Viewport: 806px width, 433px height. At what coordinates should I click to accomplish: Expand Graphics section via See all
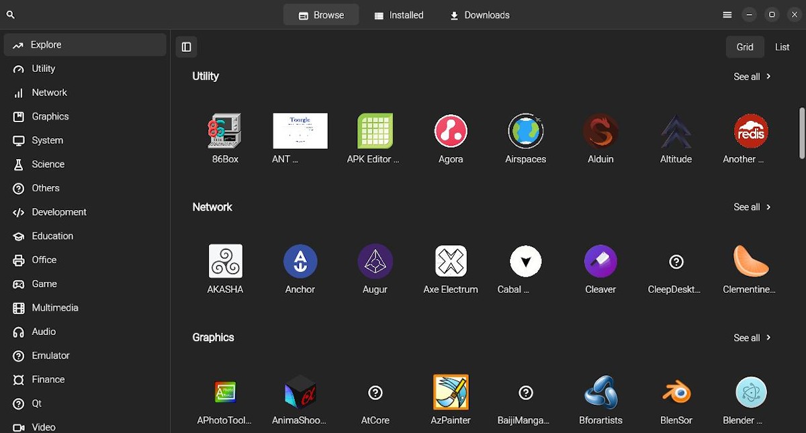(x=752, y=338)
